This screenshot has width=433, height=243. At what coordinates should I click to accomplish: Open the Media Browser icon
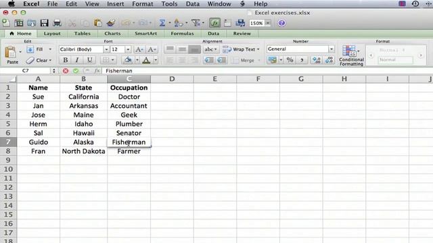pos(240,23)
